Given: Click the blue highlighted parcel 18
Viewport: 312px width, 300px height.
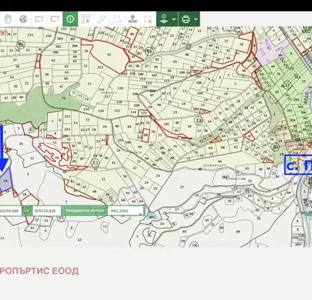Looking at the screenshot, I should point(6,181).
